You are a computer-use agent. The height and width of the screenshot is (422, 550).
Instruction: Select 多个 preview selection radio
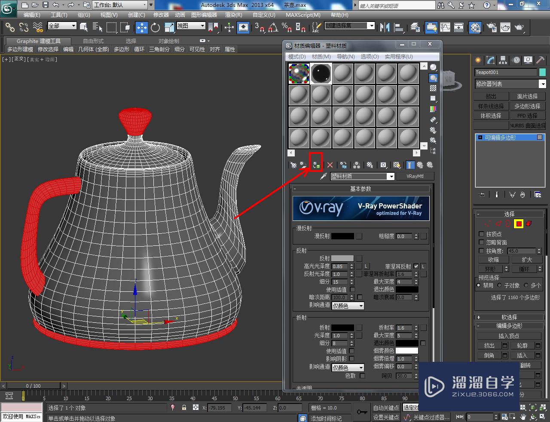coord(526,285)
